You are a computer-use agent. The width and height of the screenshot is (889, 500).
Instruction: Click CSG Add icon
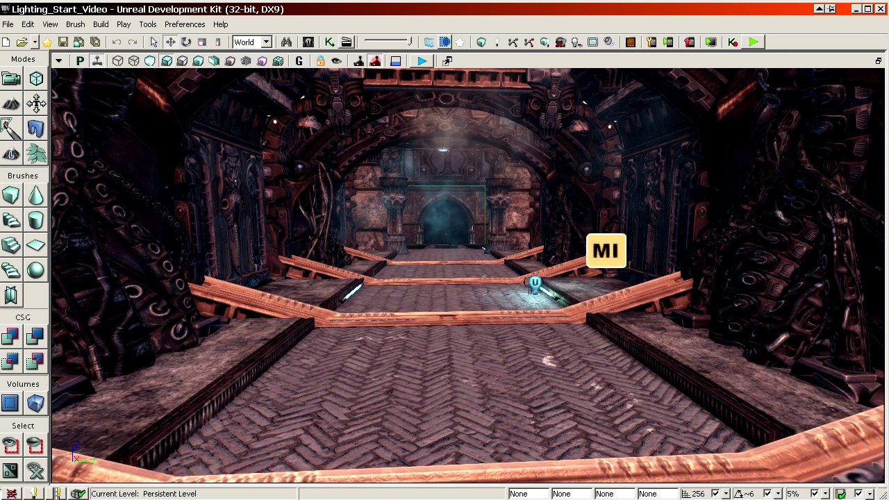(11, 337)
